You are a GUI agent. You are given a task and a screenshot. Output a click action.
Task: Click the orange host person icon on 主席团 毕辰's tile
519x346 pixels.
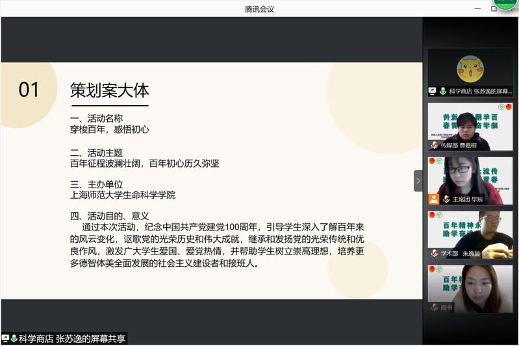(x=434, y=199)
